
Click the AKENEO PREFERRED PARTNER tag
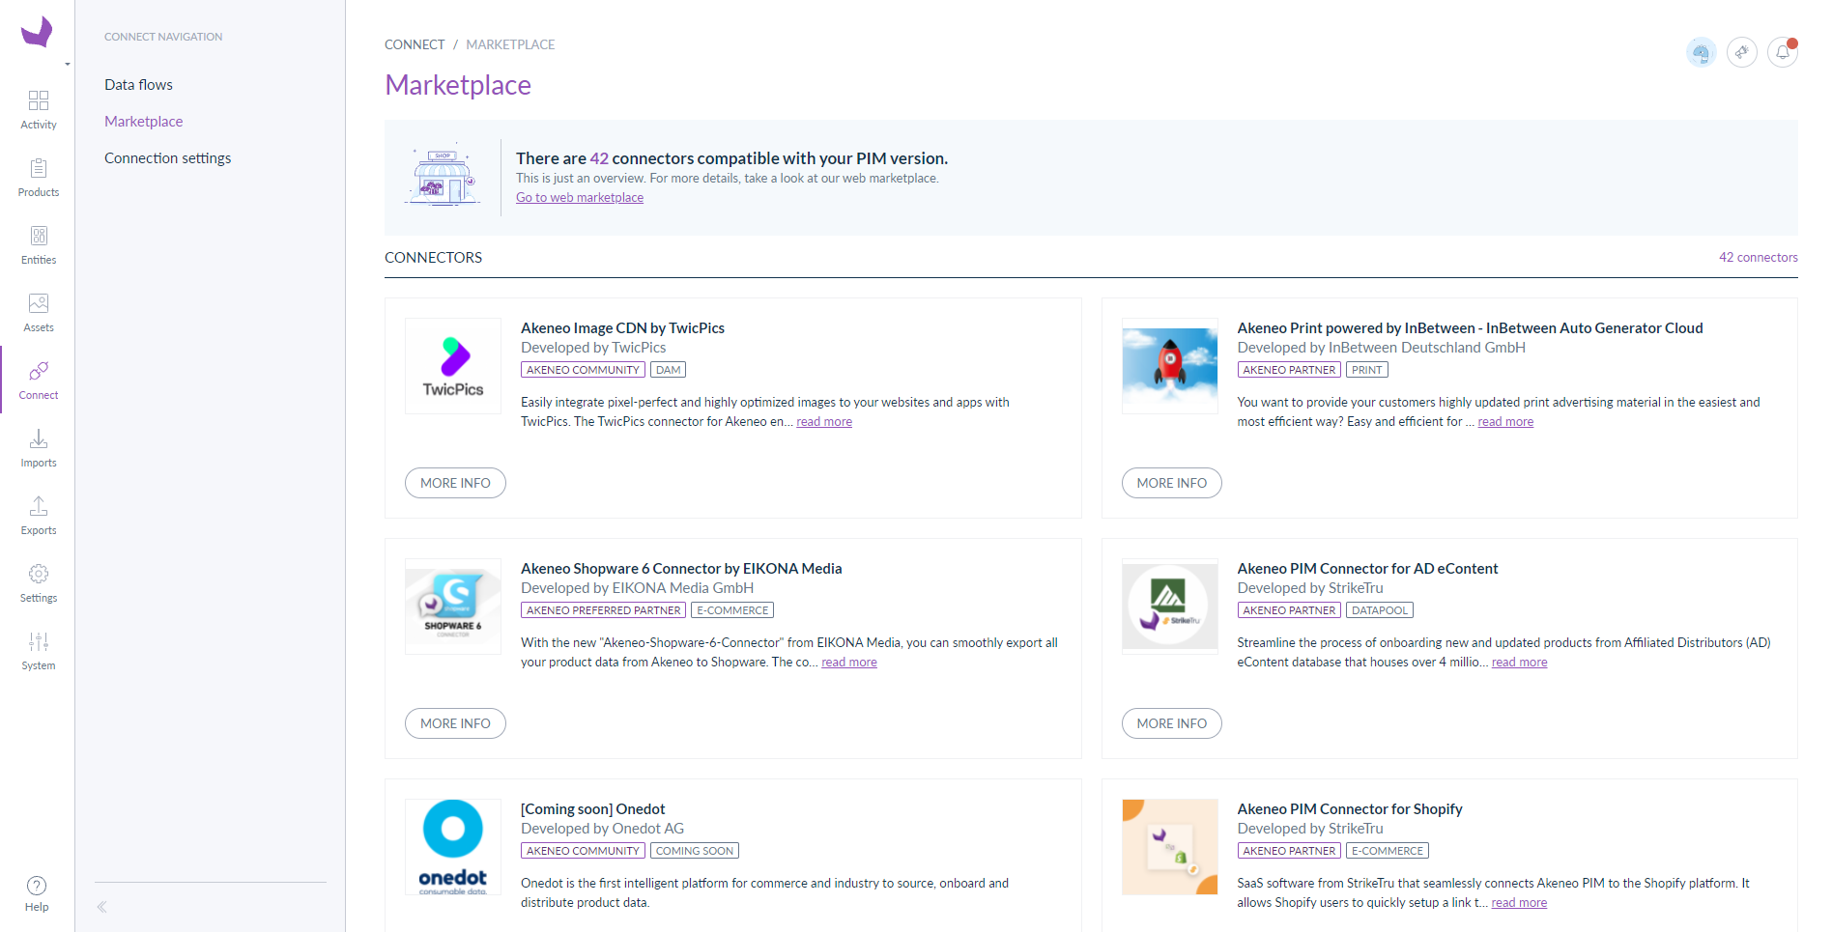pos(603,610)
